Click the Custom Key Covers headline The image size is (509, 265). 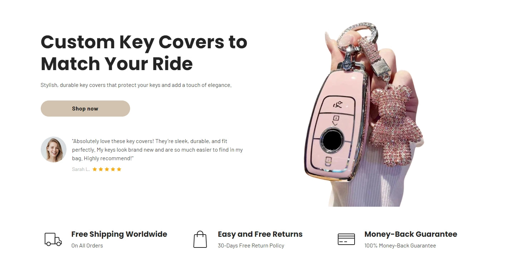[144, 53]
